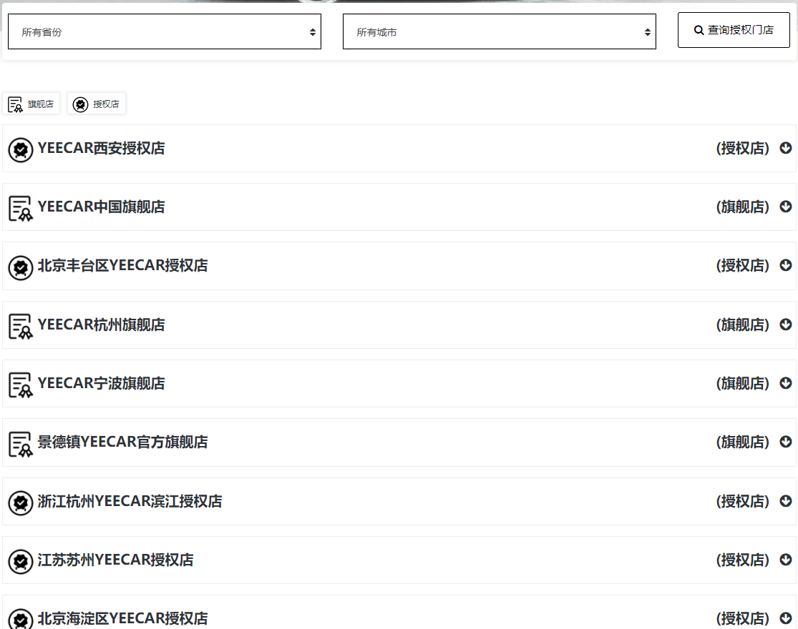Click badge icon beside 江苏苏州YEECAR授权店
Viewport: 798px width, 629px height.
(21, 561)
